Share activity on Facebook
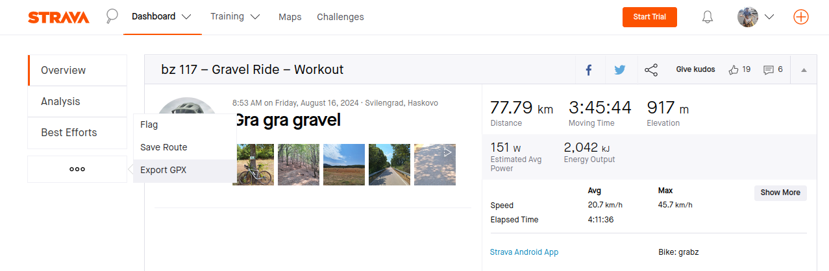This screenshot has height=271, width=829. click(589, 70)
